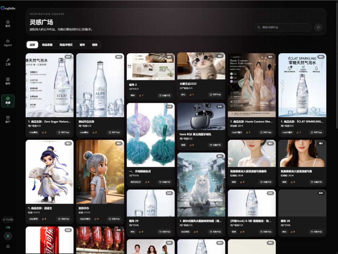The image size is (338, 254).
Task: Select the 视频 filter tab
Action: [x=95, y=45]
